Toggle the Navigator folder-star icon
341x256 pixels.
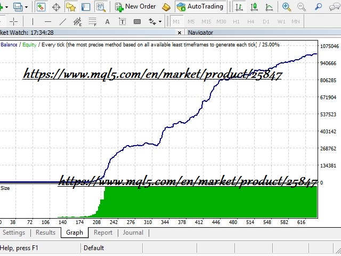point(71,7)
